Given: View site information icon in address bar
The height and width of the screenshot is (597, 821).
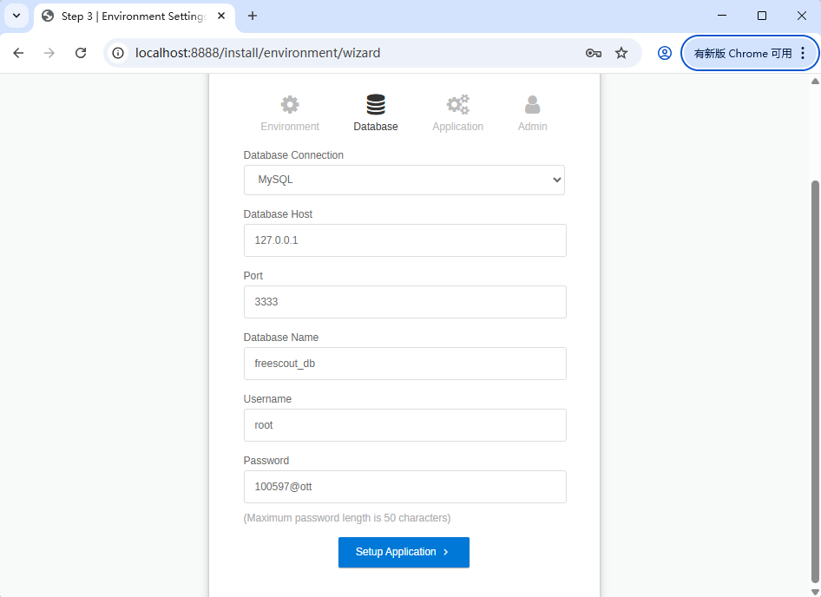Looking at the screenshot, I should (118, 53).
